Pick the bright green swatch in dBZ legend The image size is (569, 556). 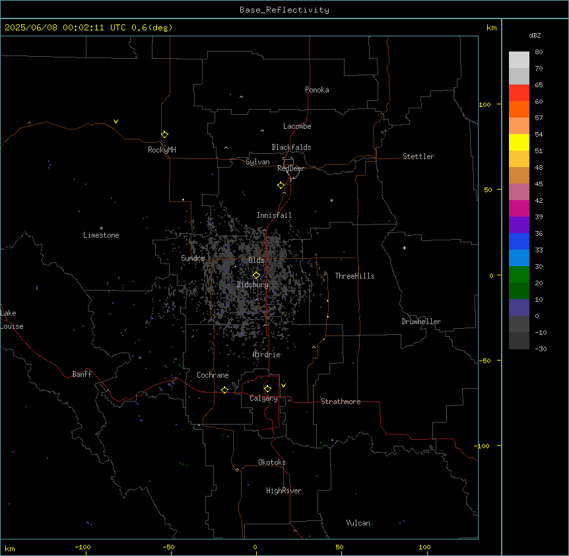point(519,275)
